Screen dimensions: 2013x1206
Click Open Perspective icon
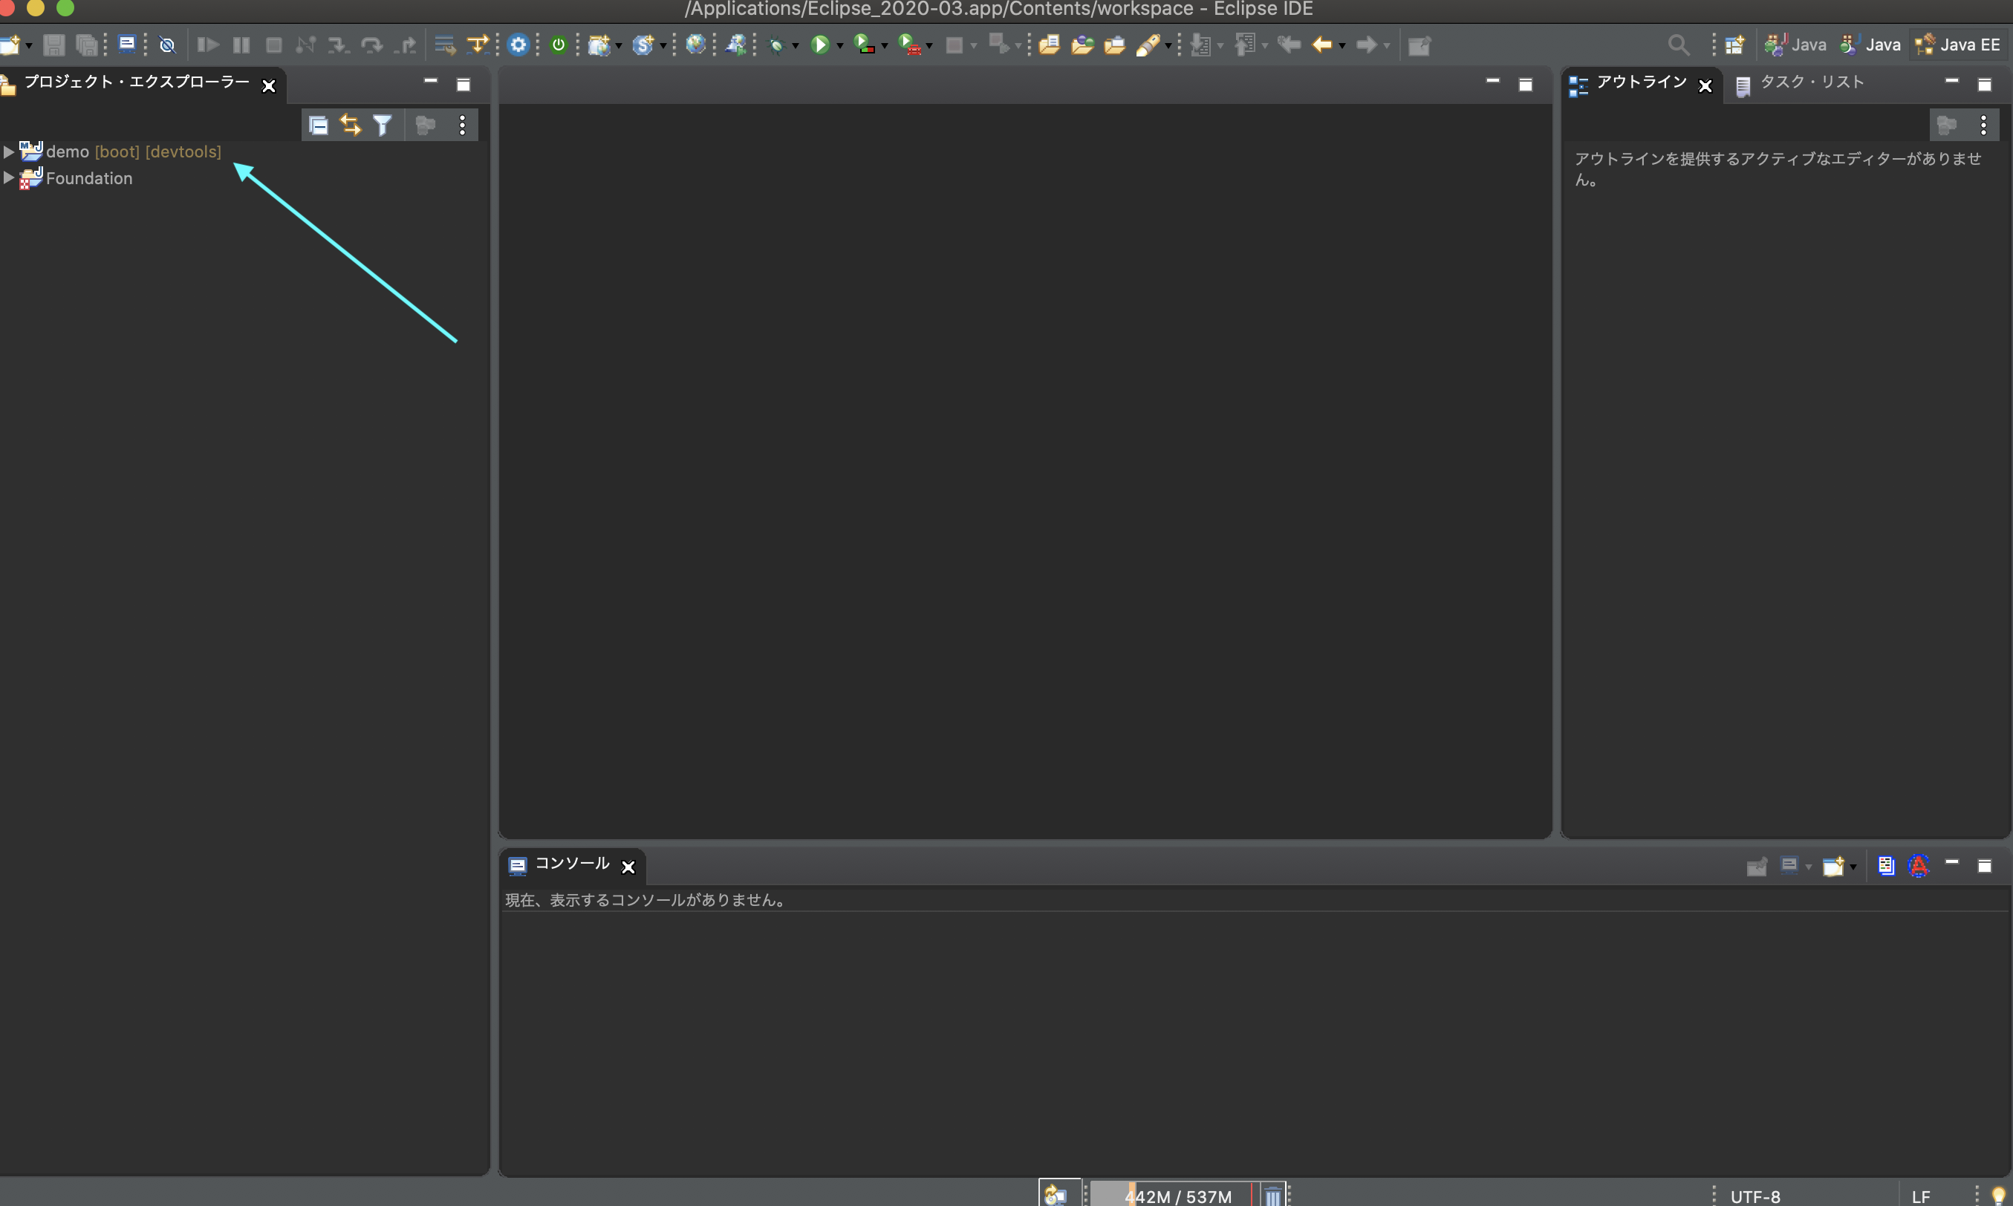1734,45
